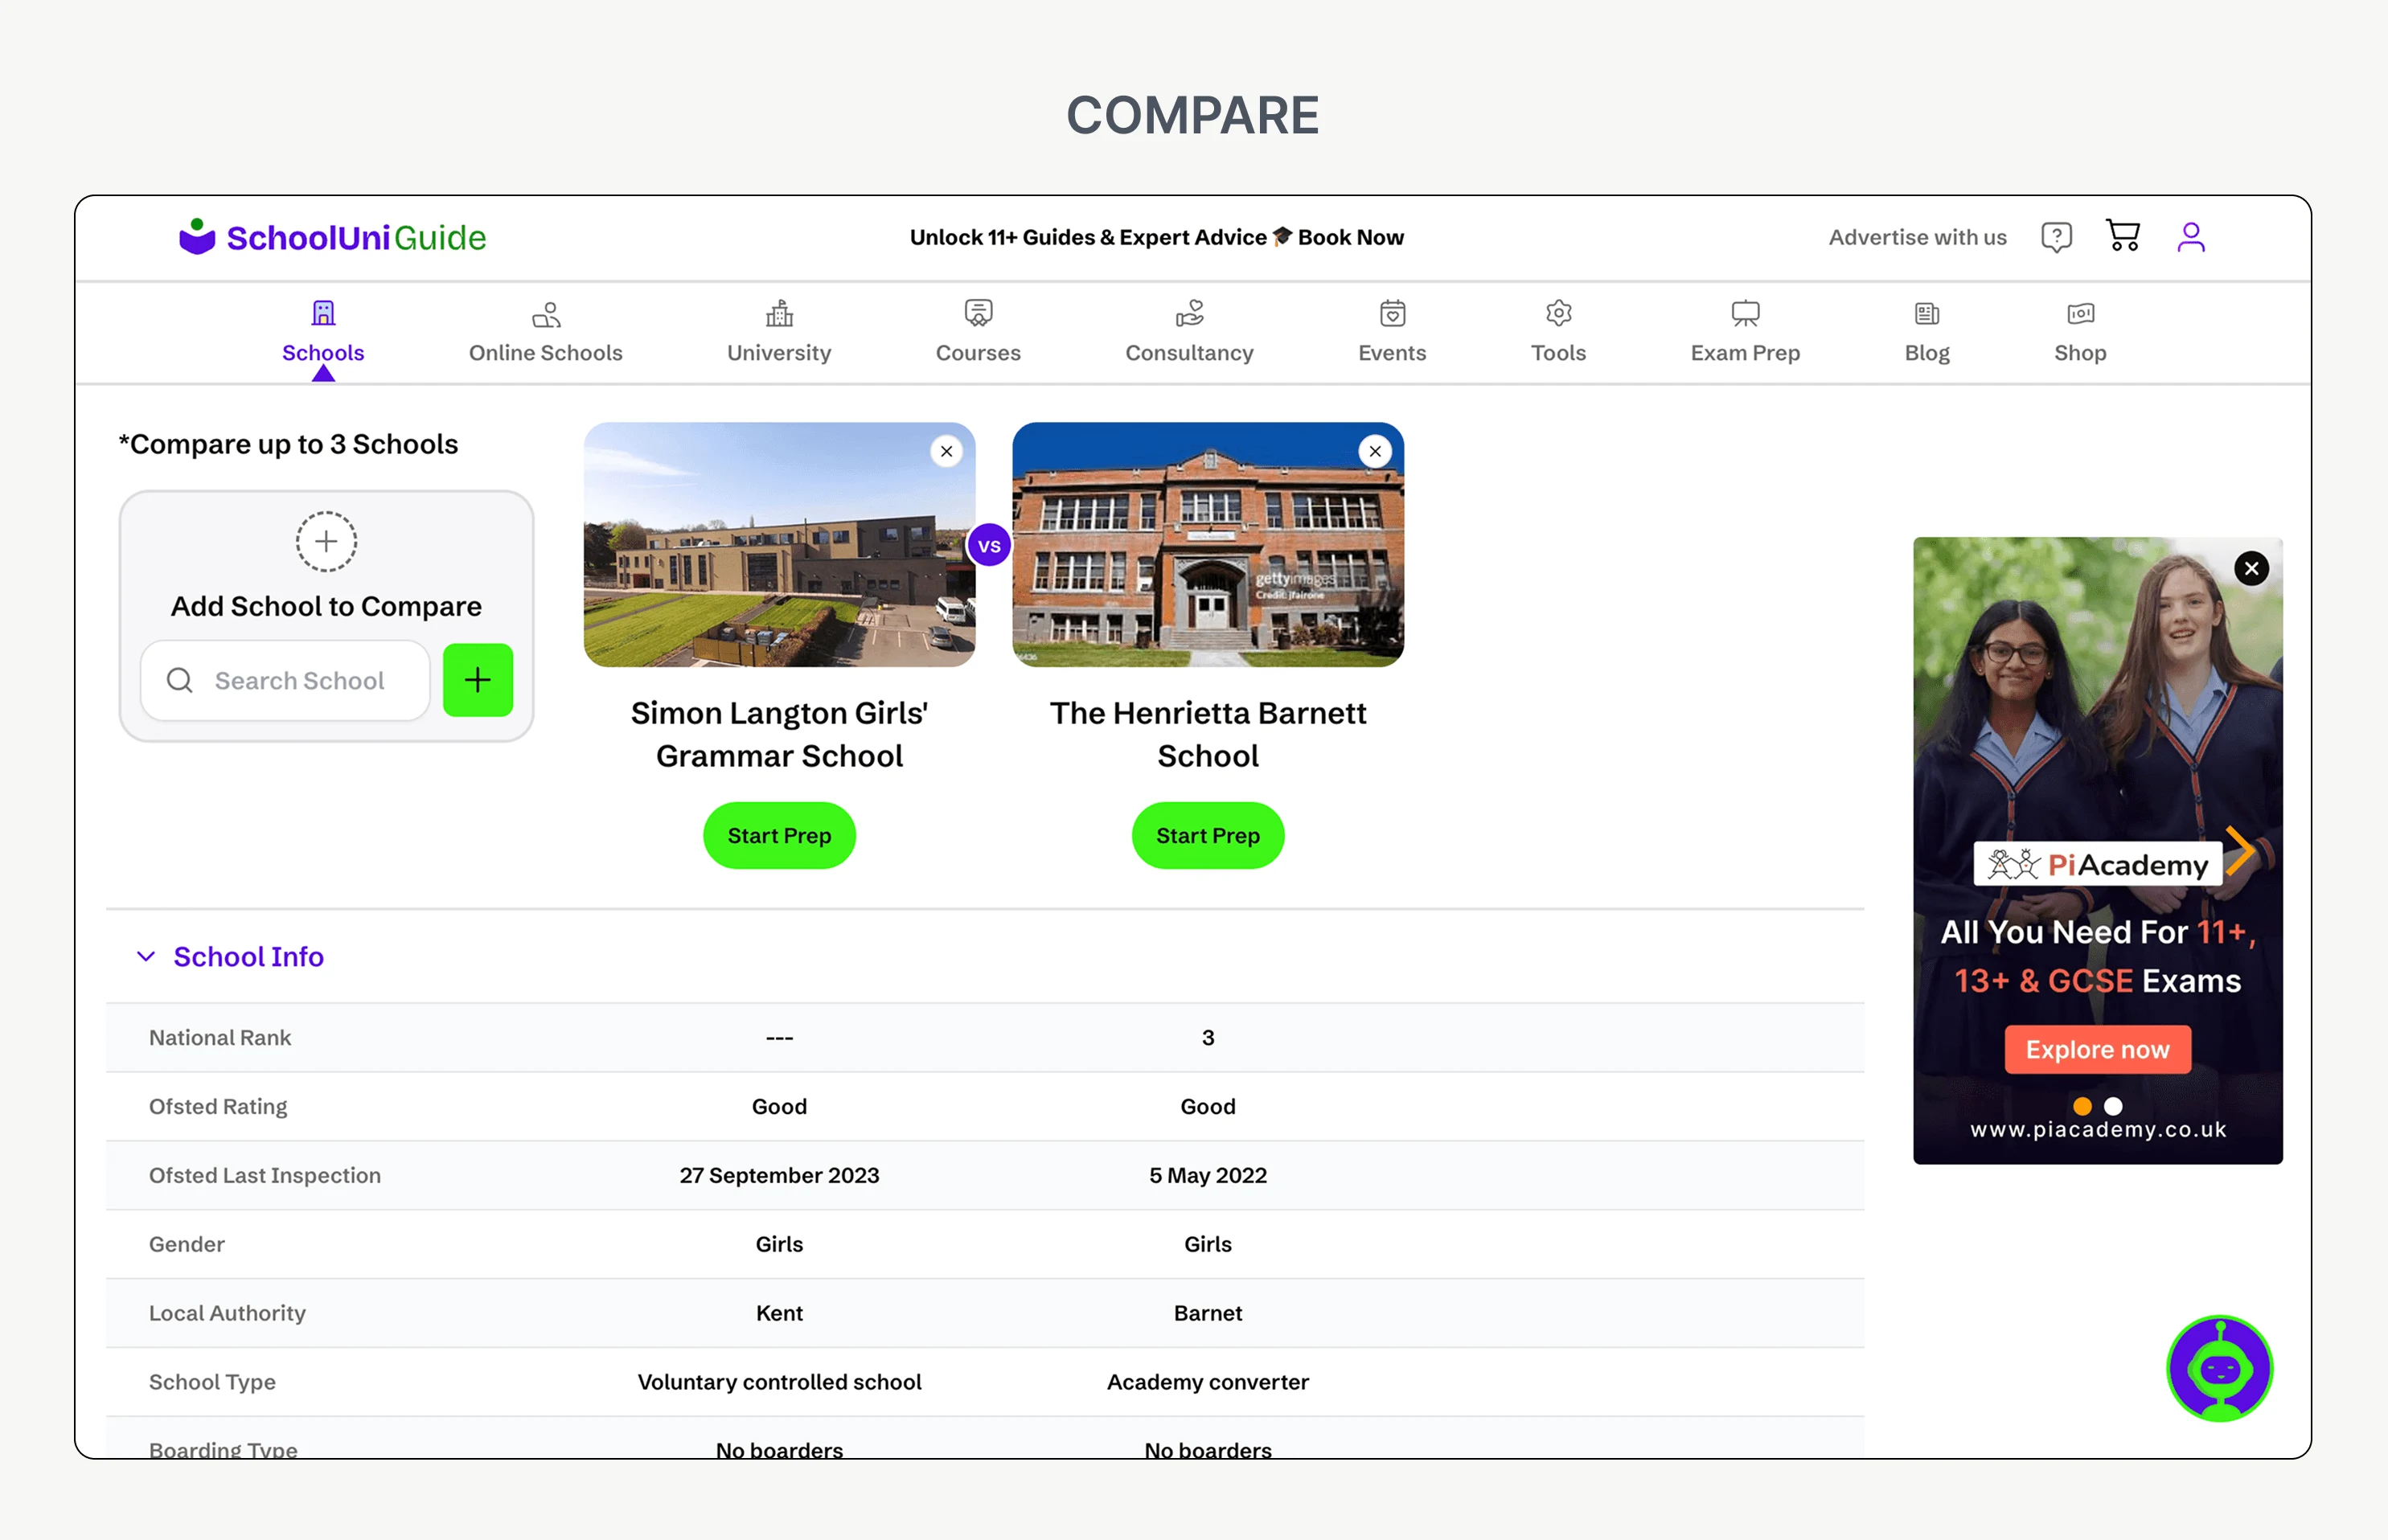Click the dashed plus circle icon
2388x1540 pixels.
pyautogui.click(x=326, y=541)
